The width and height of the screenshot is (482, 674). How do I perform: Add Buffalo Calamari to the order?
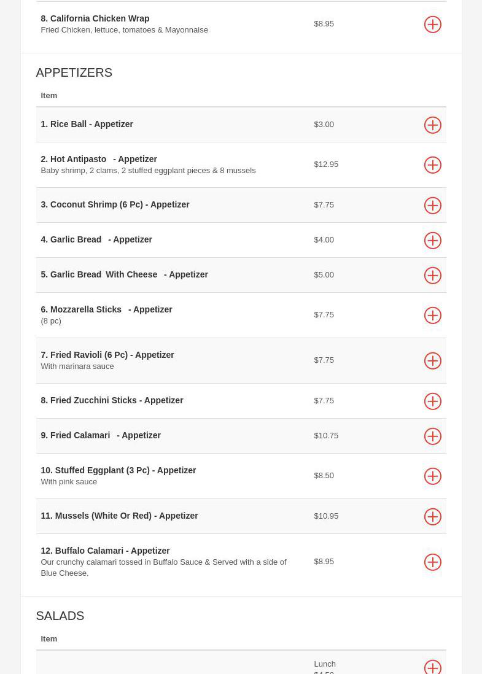432,562
